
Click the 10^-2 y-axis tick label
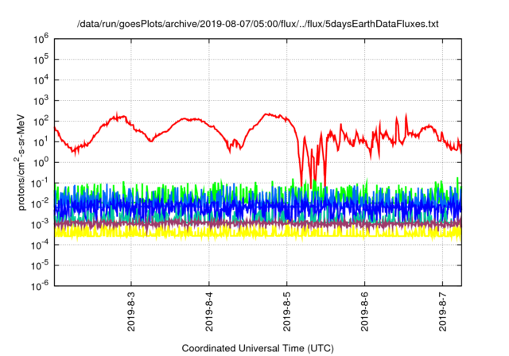41,203
